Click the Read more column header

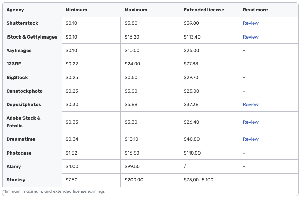[x=255, y=10]
